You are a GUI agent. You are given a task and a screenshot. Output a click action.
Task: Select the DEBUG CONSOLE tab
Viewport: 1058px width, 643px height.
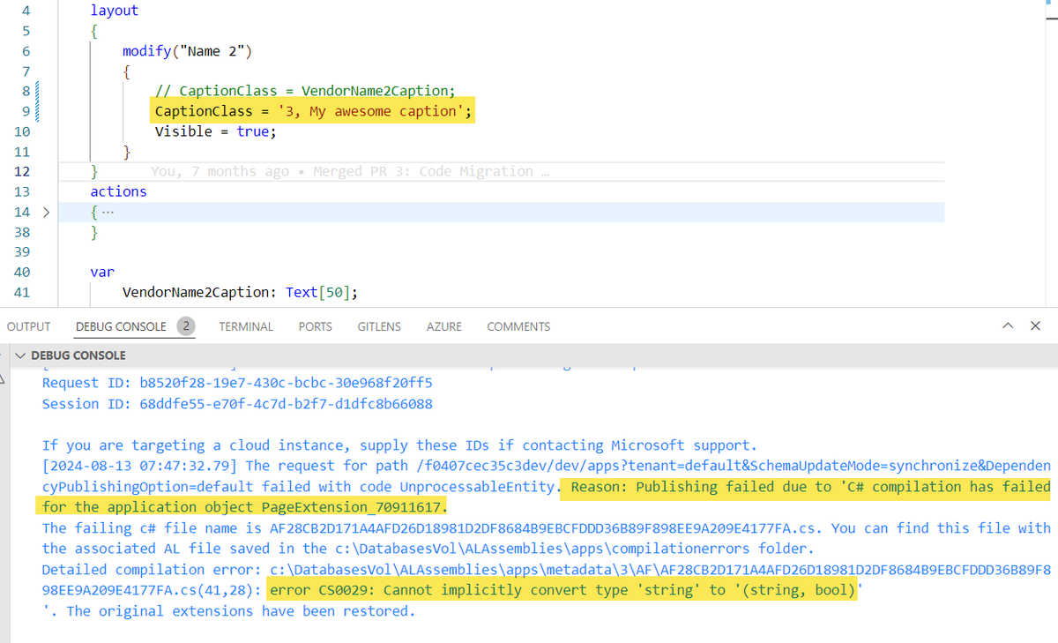coord(121,326)
